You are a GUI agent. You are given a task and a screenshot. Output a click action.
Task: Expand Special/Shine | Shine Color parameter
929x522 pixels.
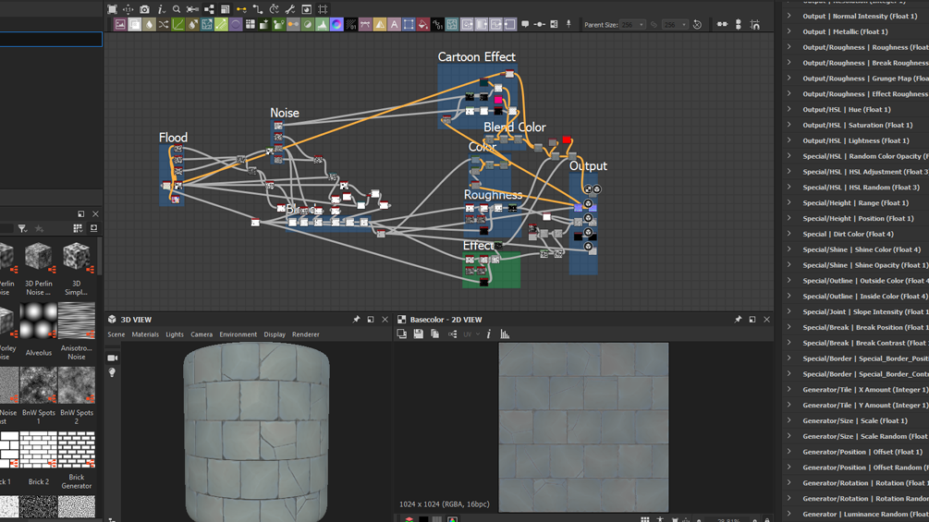pyautogui.click(x=789, y=249)
